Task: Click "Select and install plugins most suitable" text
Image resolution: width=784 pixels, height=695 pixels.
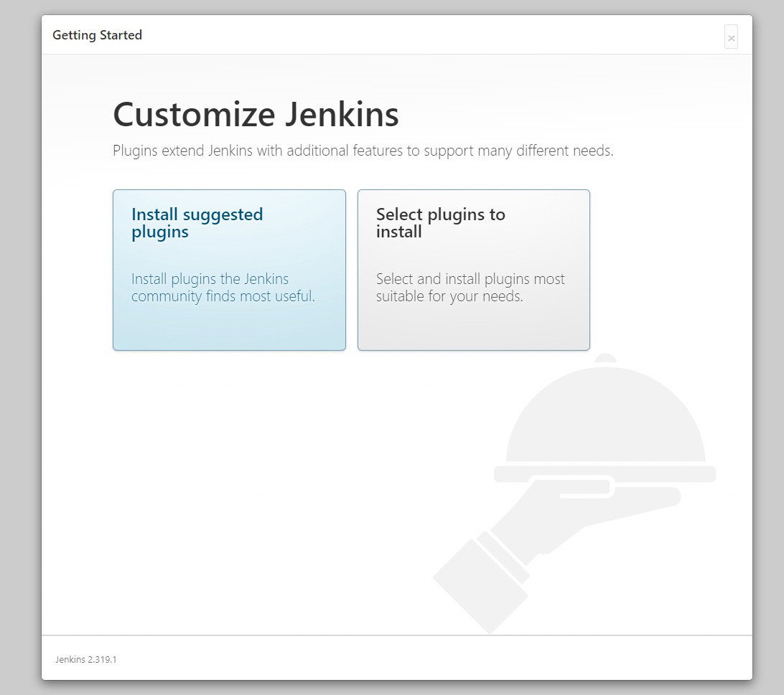Action: 470,288
